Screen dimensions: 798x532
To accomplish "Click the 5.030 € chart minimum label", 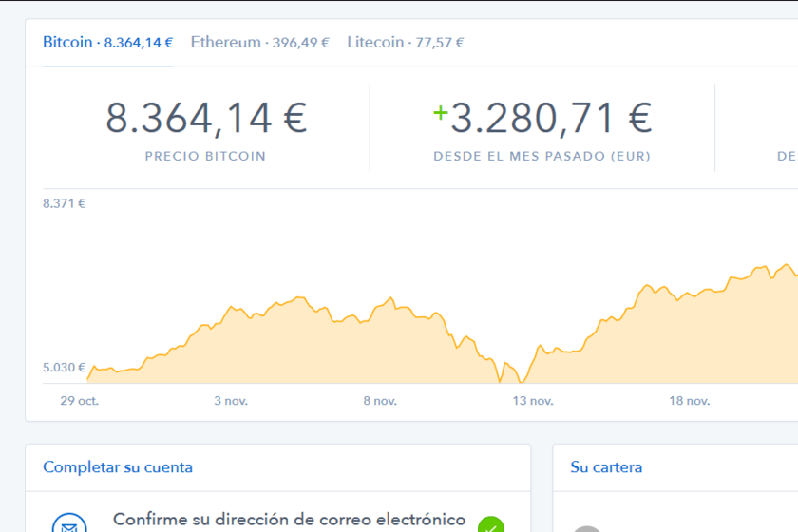I will [x=65, y=368].
